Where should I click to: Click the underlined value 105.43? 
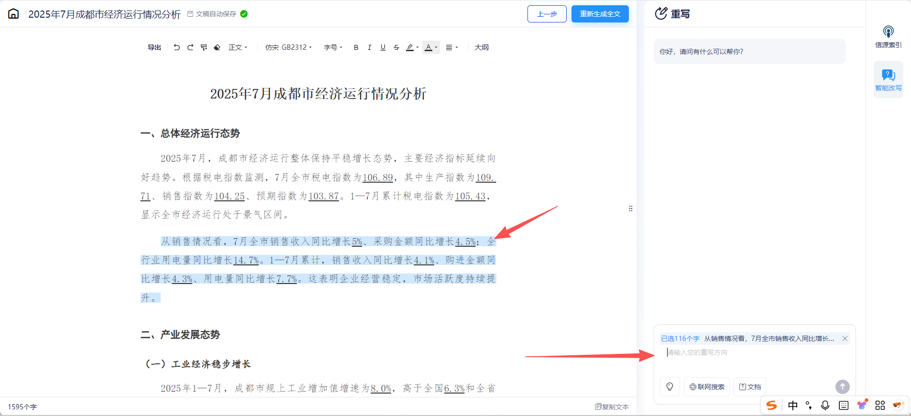pos(470,196)
